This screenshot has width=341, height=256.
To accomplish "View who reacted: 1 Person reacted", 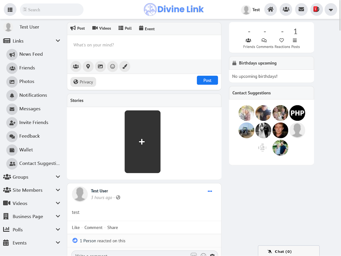I will 102,241.
